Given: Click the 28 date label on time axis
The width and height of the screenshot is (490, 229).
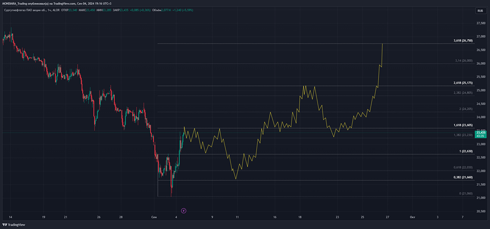Looking at the screenshot, I should 121,217.
